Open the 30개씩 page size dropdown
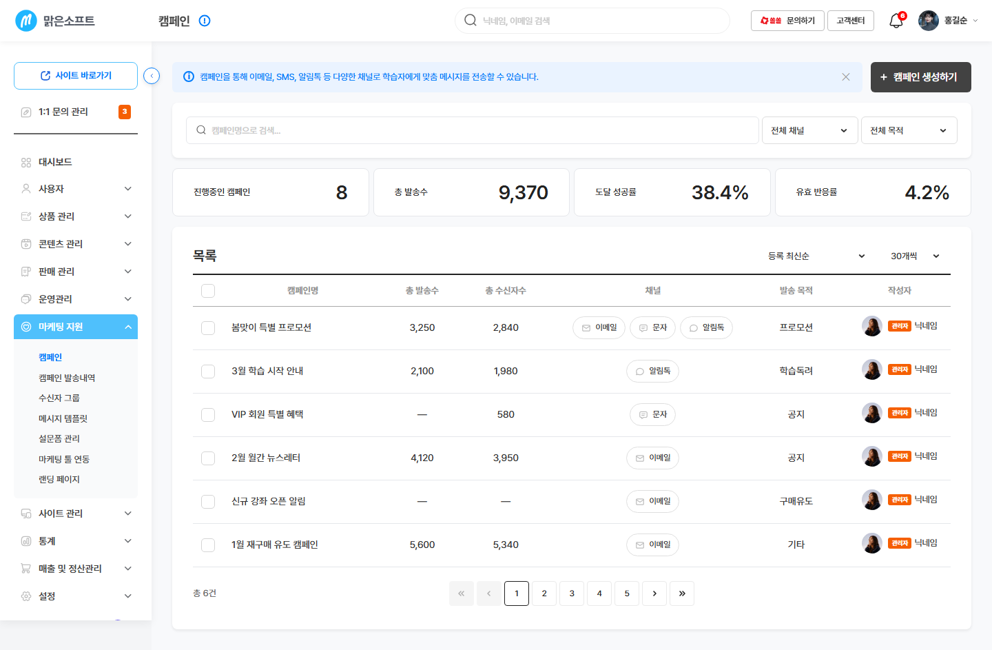This screenshot has width=992, height=650. [x=915, y=256]
